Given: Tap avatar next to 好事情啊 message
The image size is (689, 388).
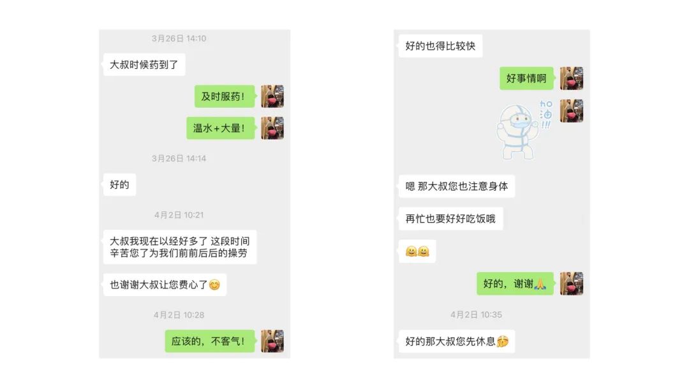Looking at the screenshot, I should 572,78.
